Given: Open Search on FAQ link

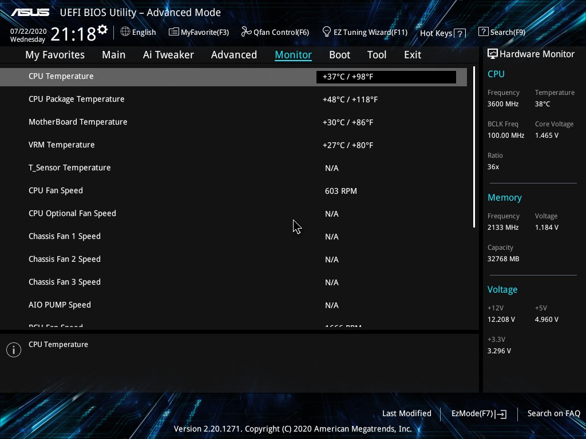Looking at the screenshot, I should tap(553, 413).
